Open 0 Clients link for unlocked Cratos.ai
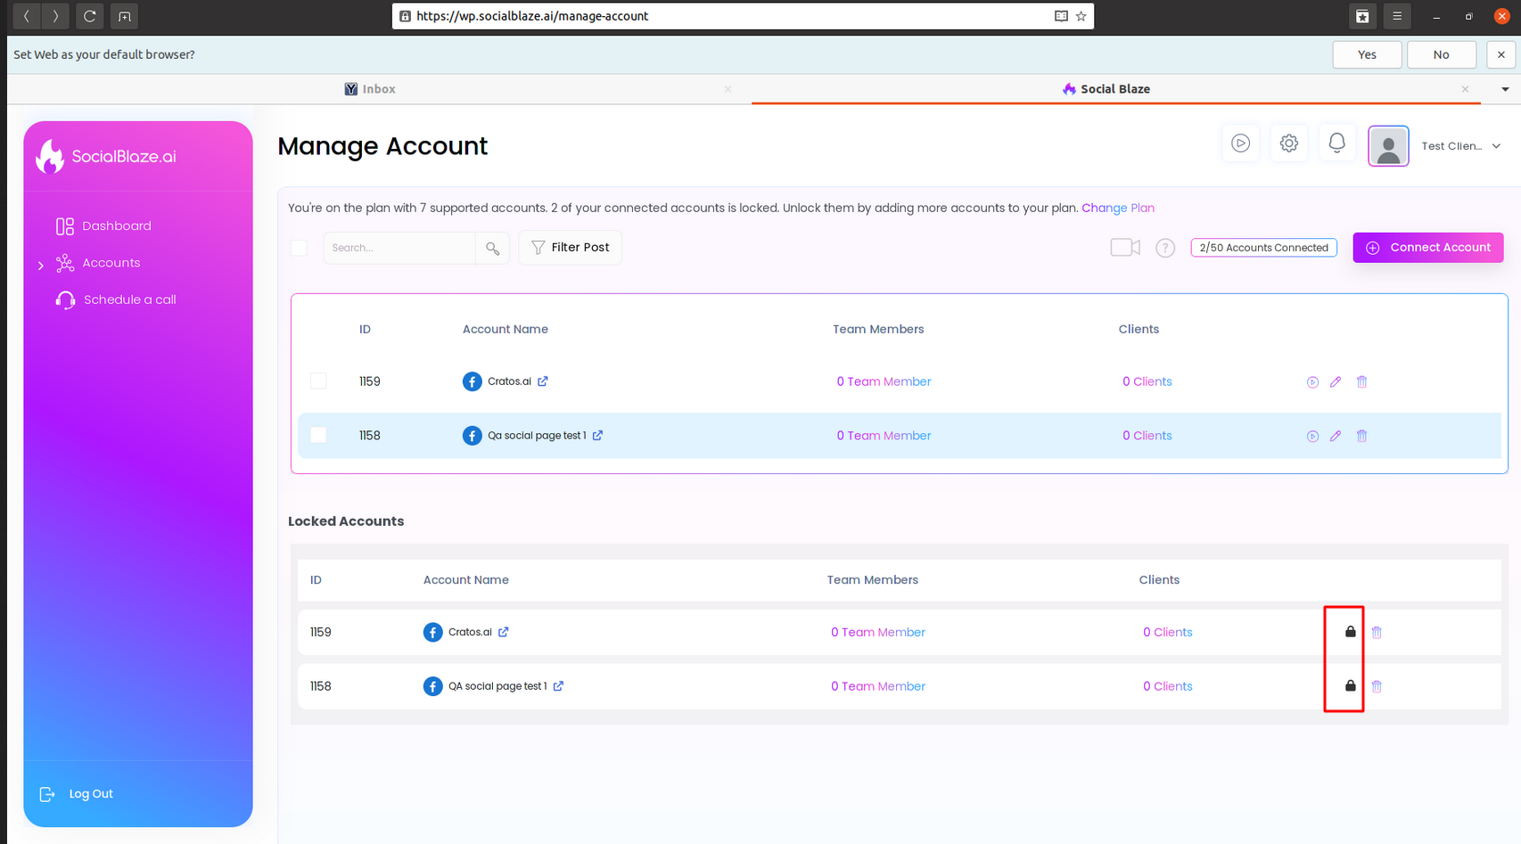 tap(1147, 381)
